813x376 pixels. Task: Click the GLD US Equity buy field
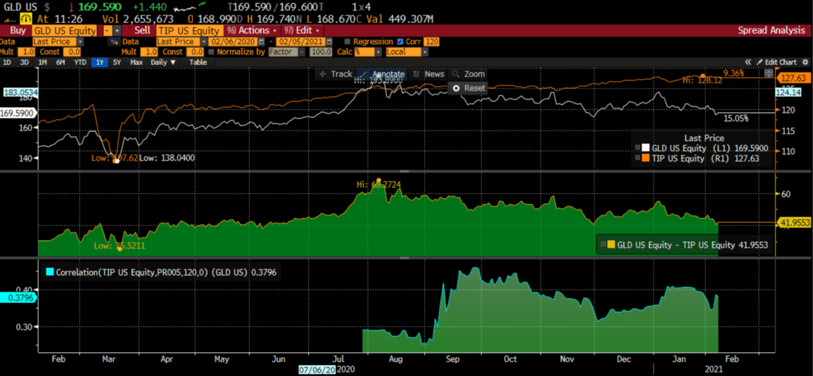pos(64,31)
